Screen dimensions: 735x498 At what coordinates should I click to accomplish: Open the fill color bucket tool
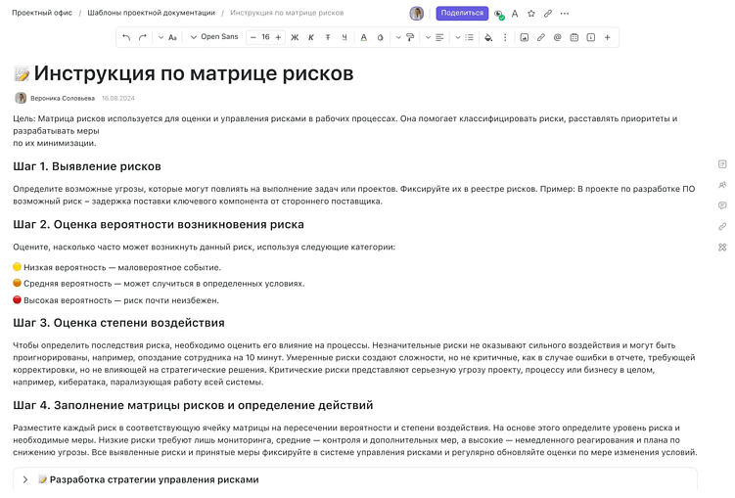(488, 37)
